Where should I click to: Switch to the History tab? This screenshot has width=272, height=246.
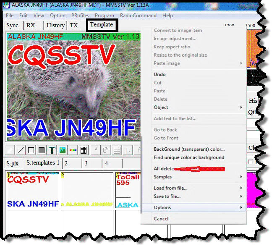pyautogui.click(x=55, y=25)
